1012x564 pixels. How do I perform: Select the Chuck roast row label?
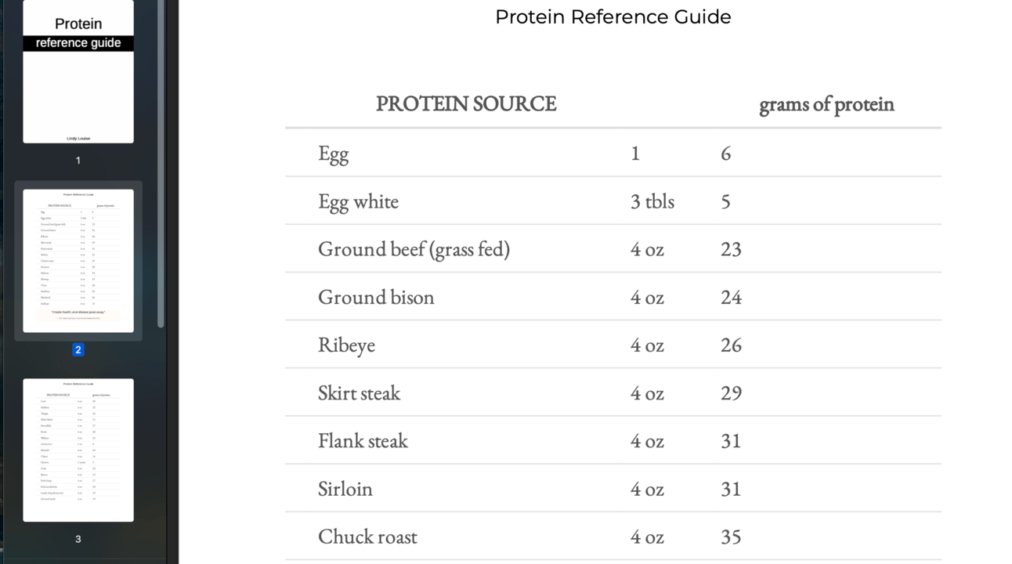click(x=367, y=537)
